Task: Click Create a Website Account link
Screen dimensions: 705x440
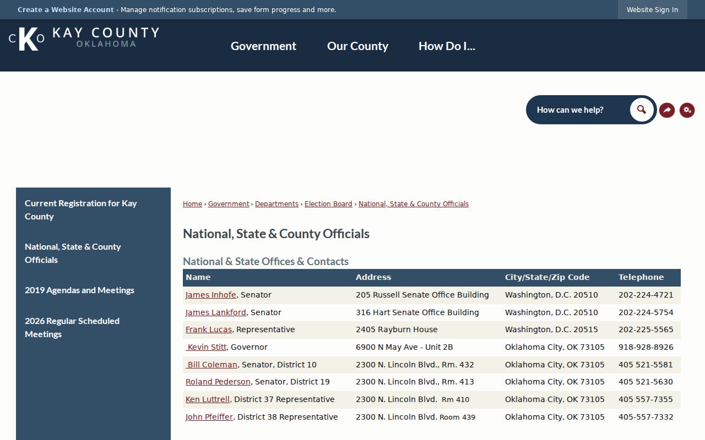Action: 66,9
